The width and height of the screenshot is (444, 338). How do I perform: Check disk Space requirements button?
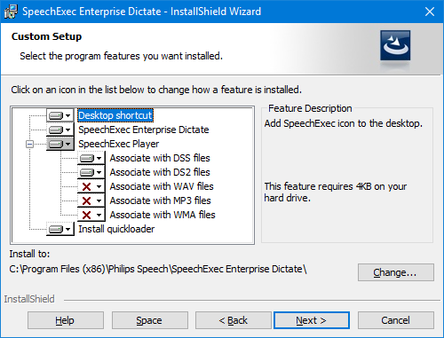pos(150,320)
